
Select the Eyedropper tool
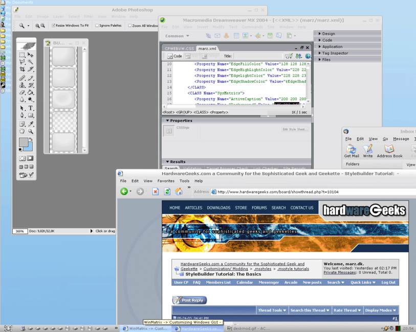[x=31, y=124]
